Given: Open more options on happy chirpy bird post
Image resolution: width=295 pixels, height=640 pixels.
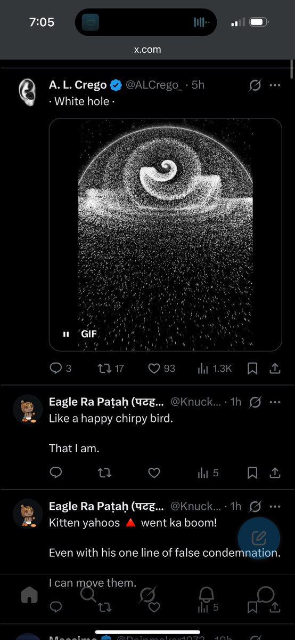Looking at the screenshot, I should click(x=275, y=402).
